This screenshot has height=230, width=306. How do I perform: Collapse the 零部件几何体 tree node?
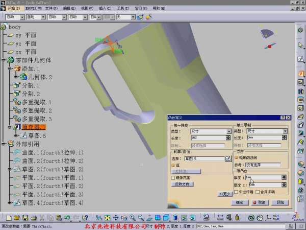click(4, 60)
